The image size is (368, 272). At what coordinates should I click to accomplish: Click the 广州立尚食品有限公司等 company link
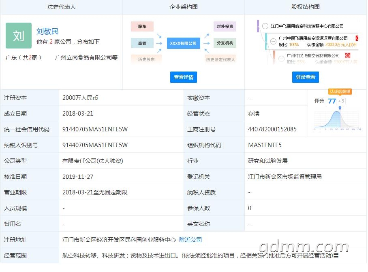86,57
